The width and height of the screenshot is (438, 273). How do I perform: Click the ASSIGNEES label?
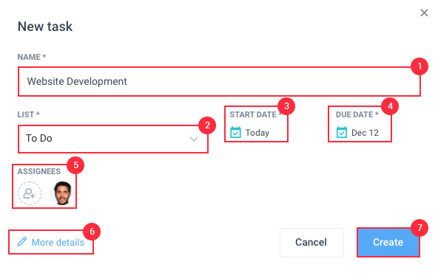point(38,171)
